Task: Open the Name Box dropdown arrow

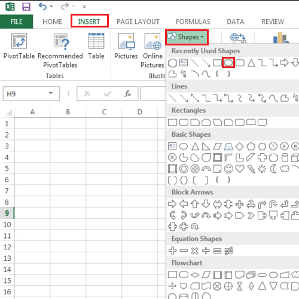Action: tap(51, 93)
